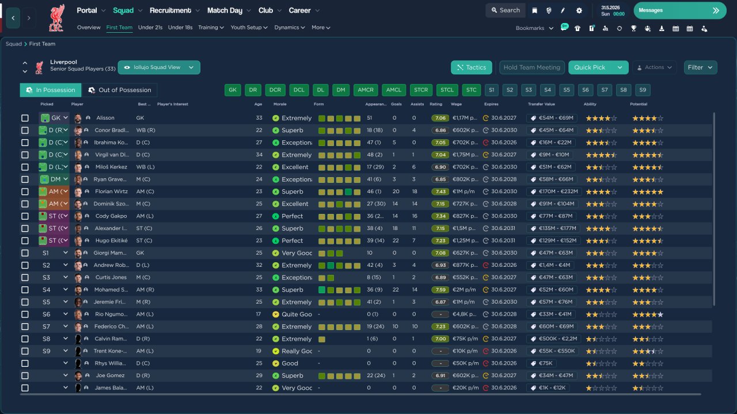
Task: Click the world globe icon
Action: (549, 10)
